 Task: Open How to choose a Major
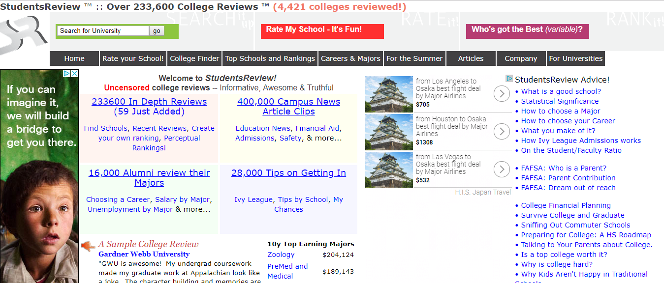click(x=561, y=111)
